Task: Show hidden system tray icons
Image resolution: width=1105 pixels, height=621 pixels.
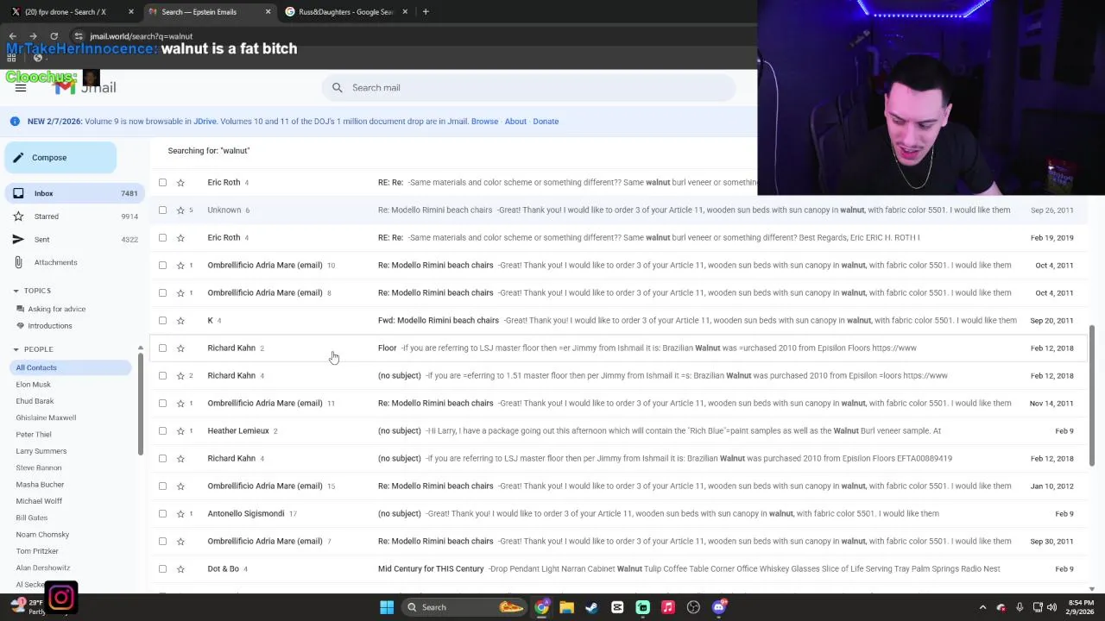Action: click(x=982, y=607)
